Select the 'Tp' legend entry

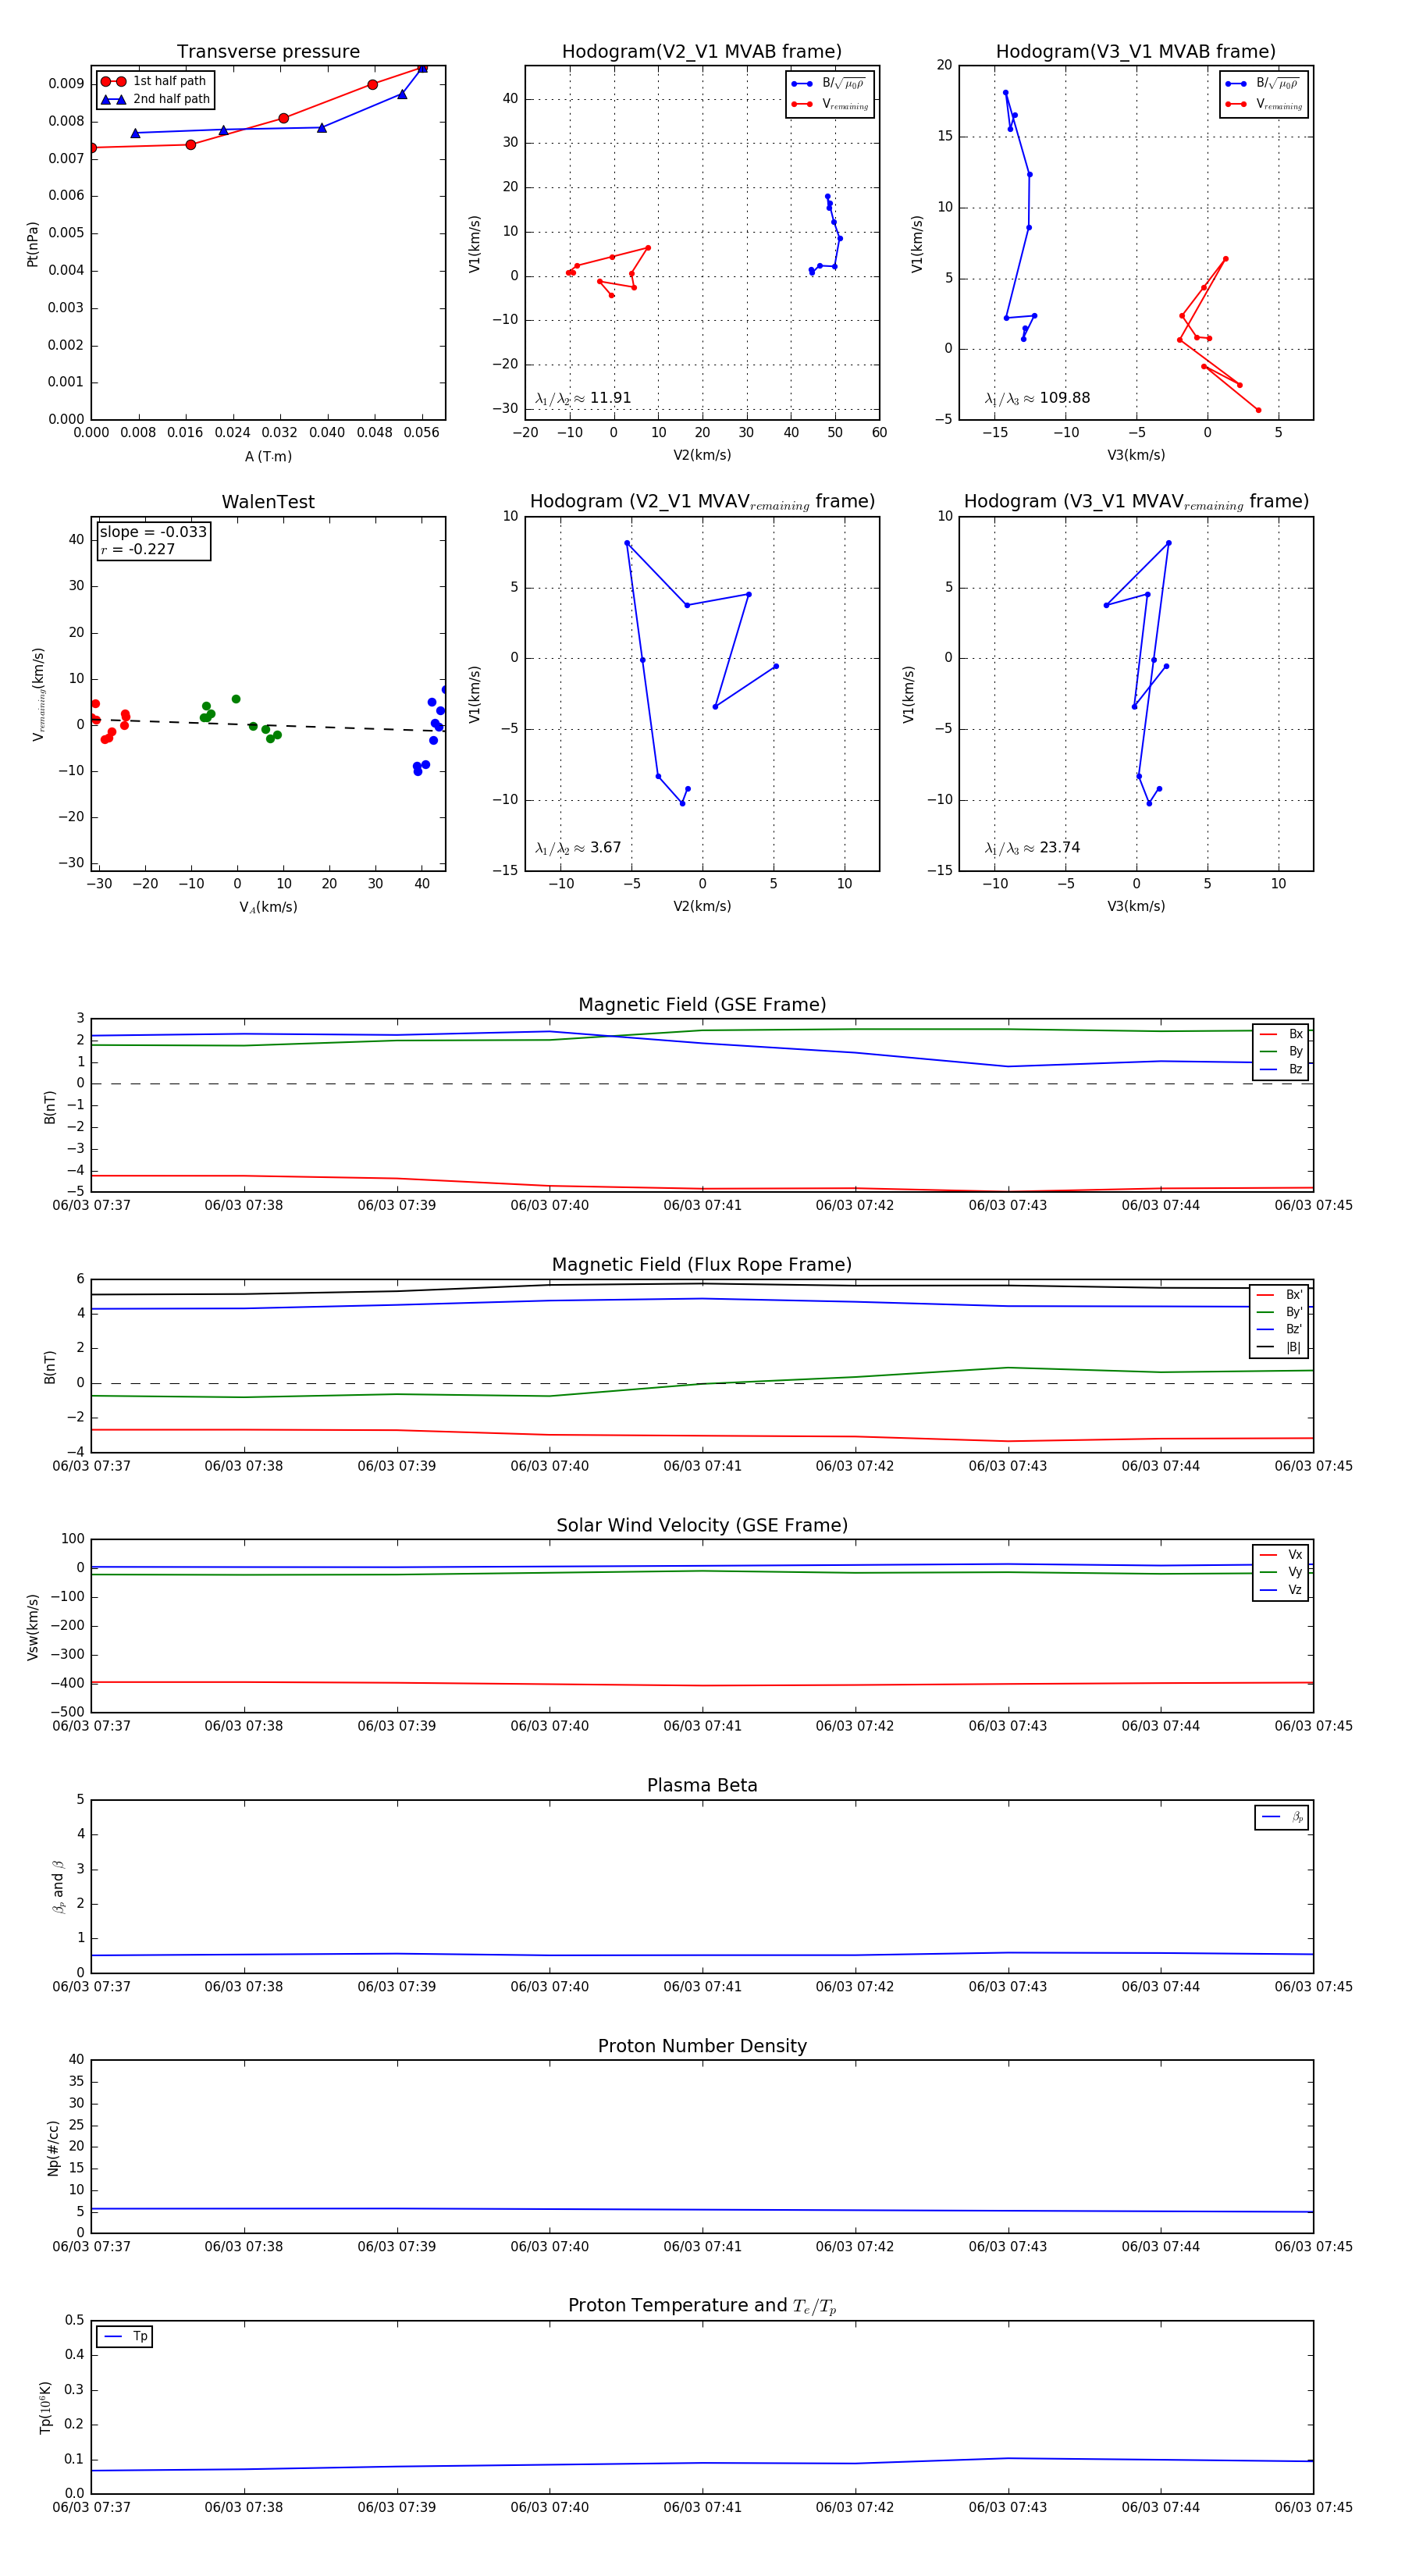(125, 2337)
